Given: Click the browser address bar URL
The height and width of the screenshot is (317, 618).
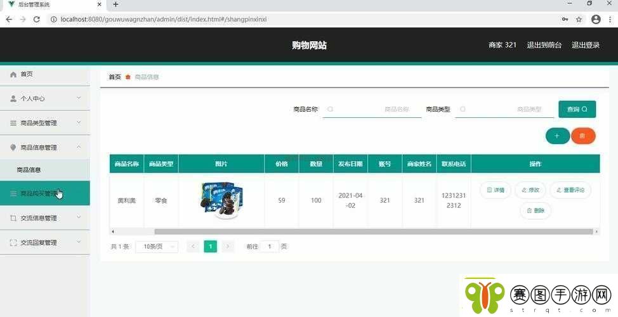Looking at the screenshot, I should [164, 19].
